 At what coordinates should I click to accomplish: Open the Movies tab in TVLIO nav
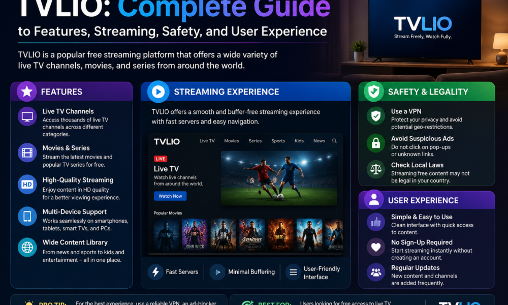[x=231, y=141]
